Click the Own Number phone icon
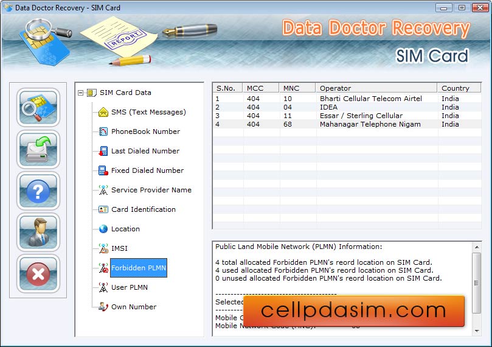Screen dimensions: 492x347 (103, 307)
